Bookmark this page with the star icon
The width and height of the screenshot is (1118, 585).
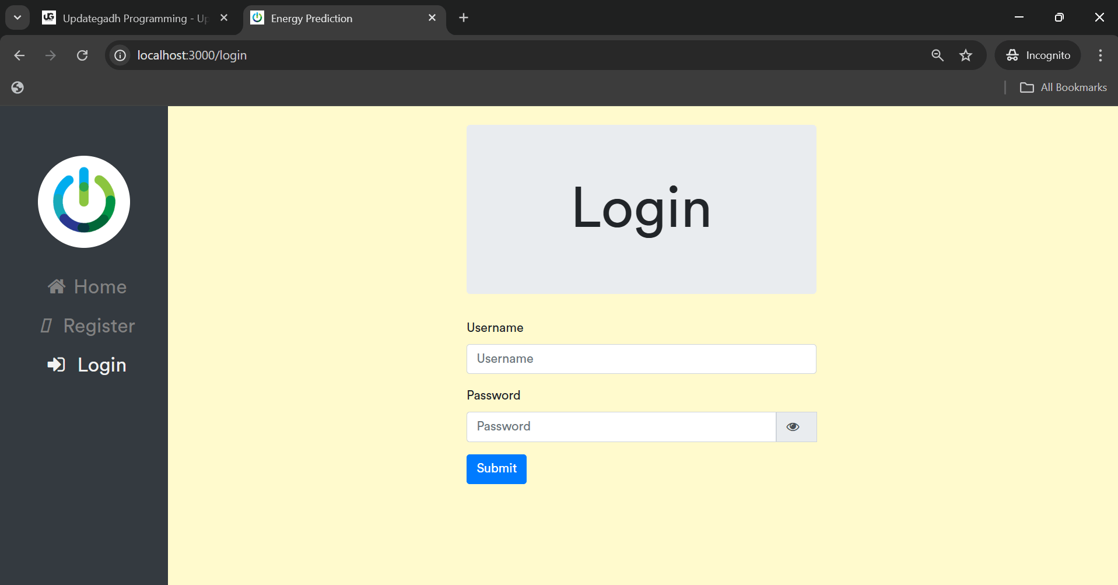[966, 55]
